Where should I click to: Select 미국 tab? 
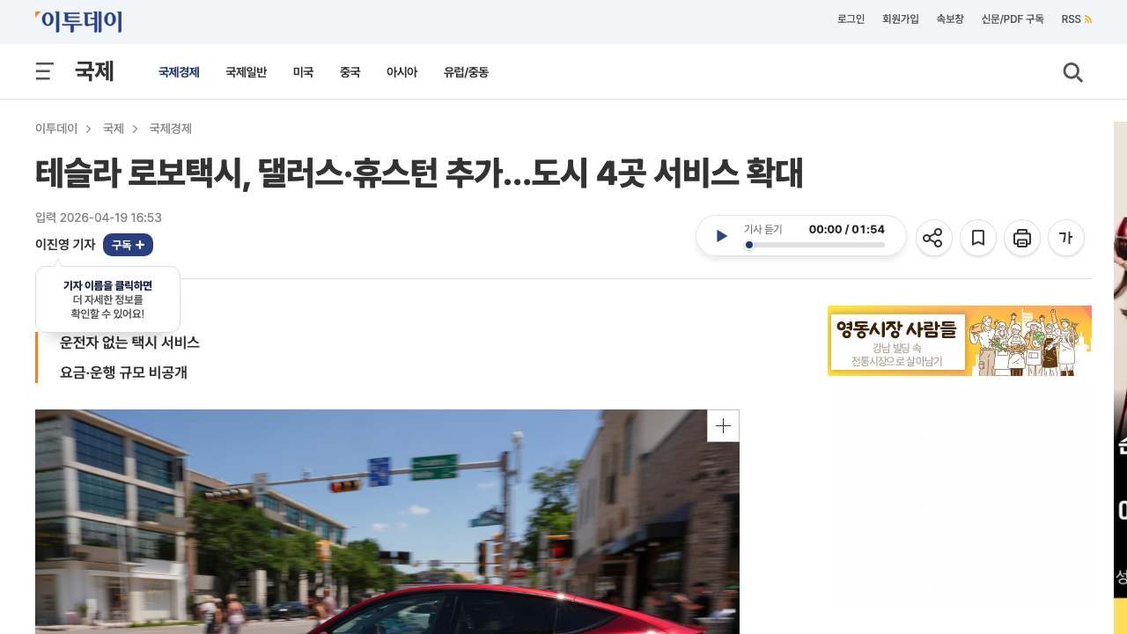click(303, 72)
